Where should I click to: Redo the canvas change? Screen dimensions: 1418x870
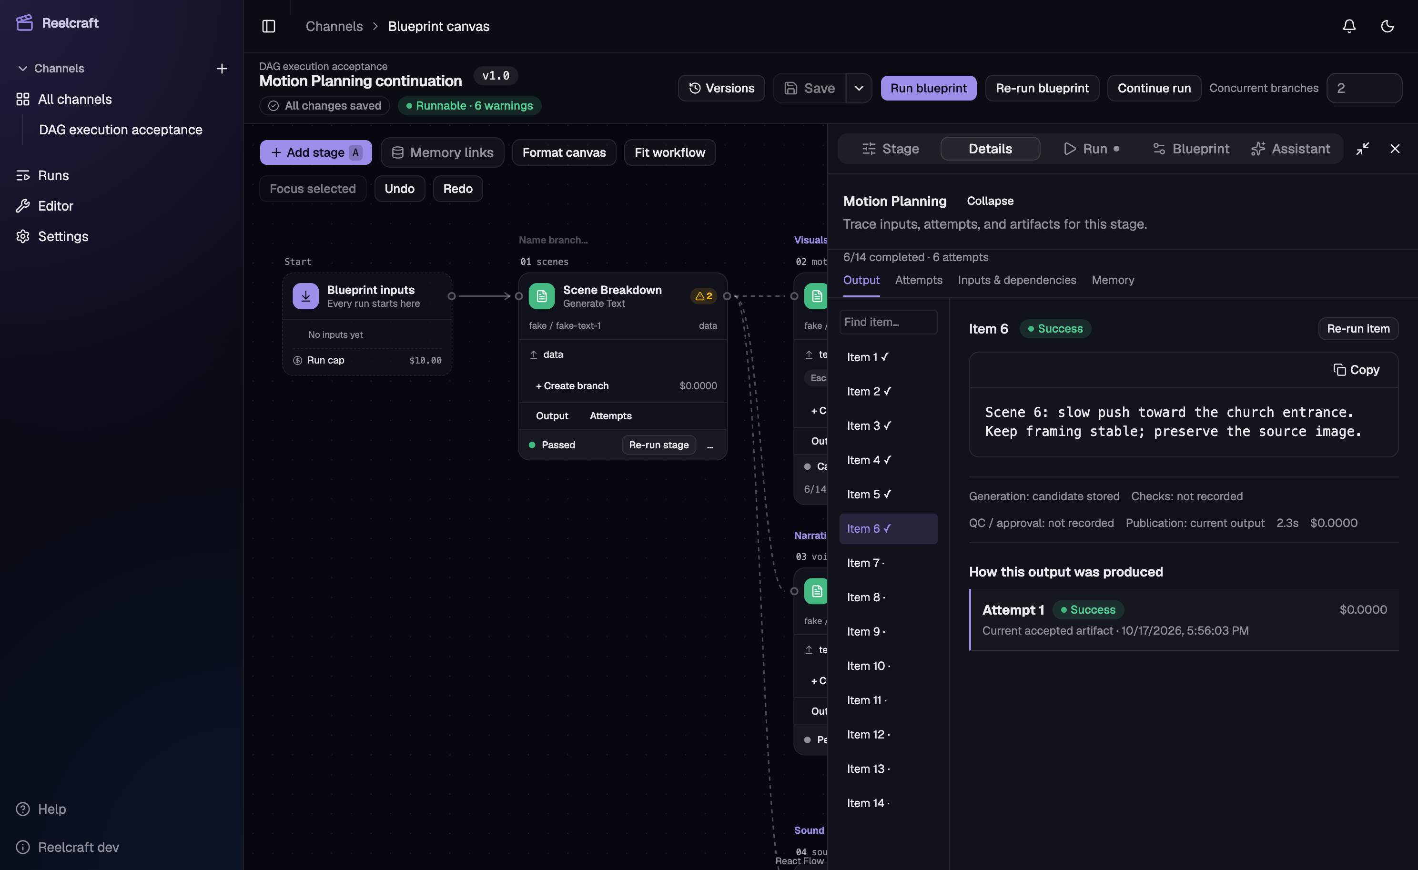[457, 189]
